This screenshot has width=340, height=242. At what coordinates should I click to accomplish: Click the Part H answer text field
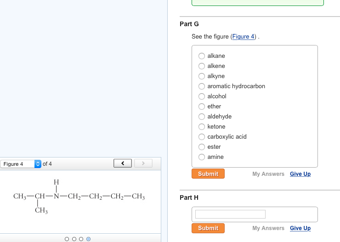[x=230, y=214]
